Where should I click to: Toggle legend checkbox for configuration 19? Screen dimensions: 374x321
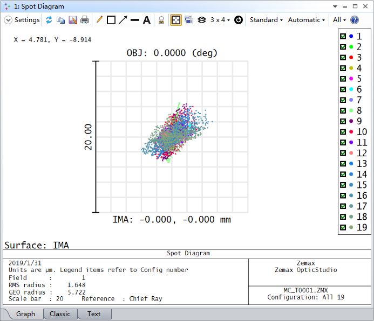tap(343, 228)
